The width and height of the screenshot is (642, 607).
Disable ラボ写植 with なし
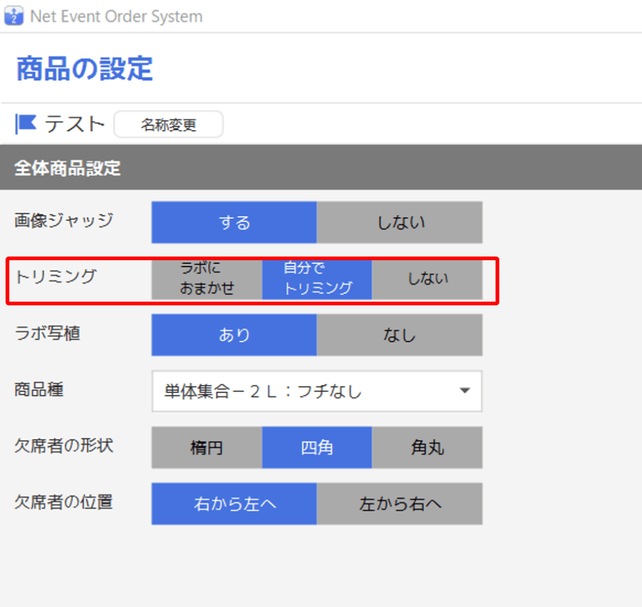tap(399, 335)
